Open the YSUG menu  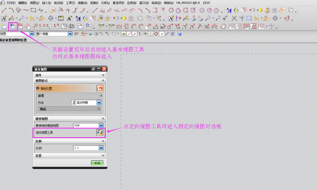coord(207,3)
